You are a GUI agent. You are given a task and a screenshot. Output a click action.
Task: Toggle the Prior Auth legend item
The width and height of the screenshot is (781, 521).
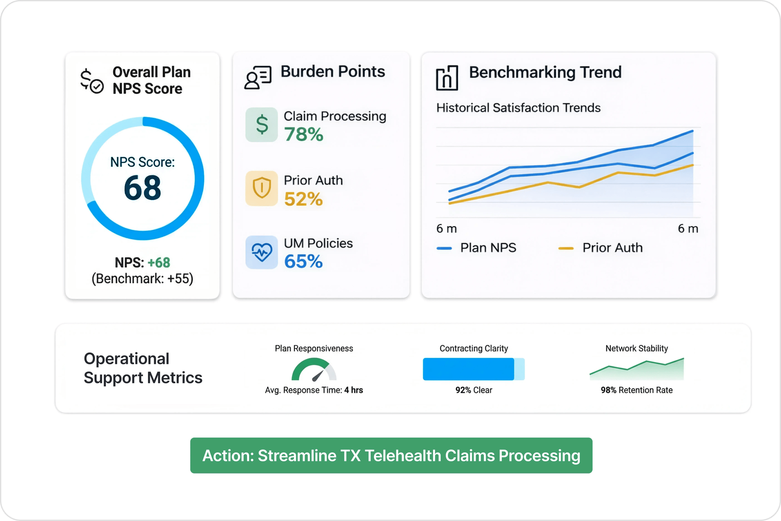(601, 248)
